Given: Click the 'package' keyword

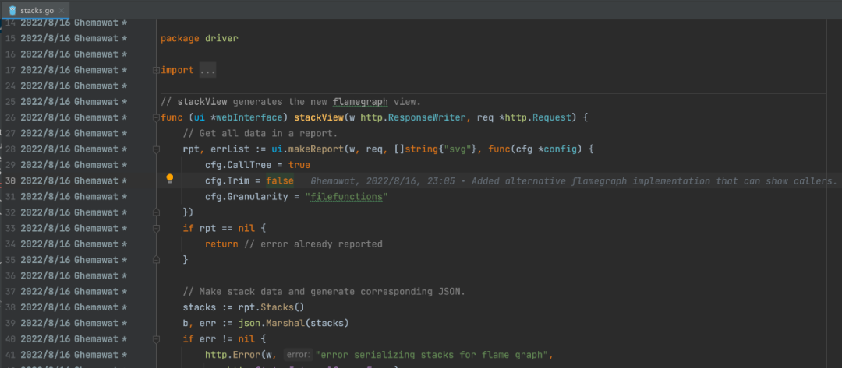Looking at the screenshot, I should (180, 39).
